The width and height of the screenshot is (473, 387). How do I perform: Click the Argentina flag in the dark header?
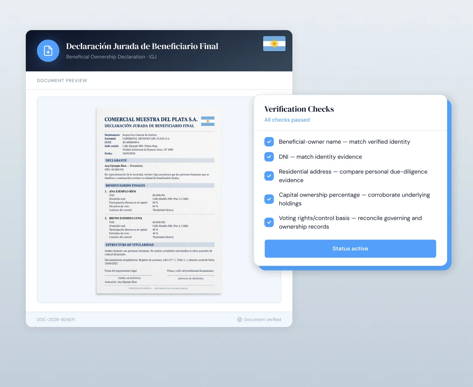tap(274, 44)
